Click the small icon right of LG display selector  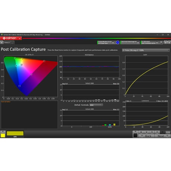pos(161,42)
